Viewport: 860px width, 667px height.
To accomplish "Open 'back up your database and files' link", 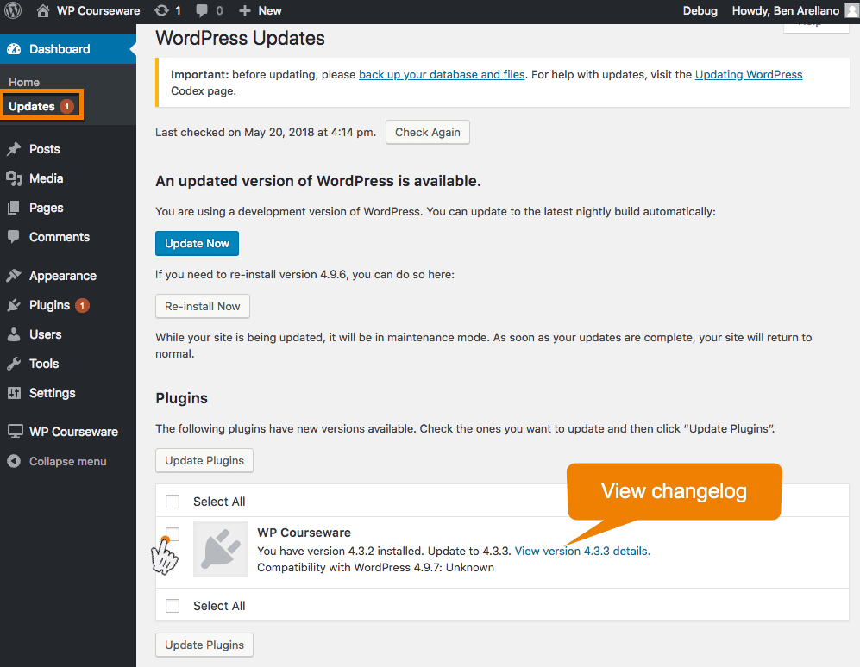I will (x=442, y=74).
